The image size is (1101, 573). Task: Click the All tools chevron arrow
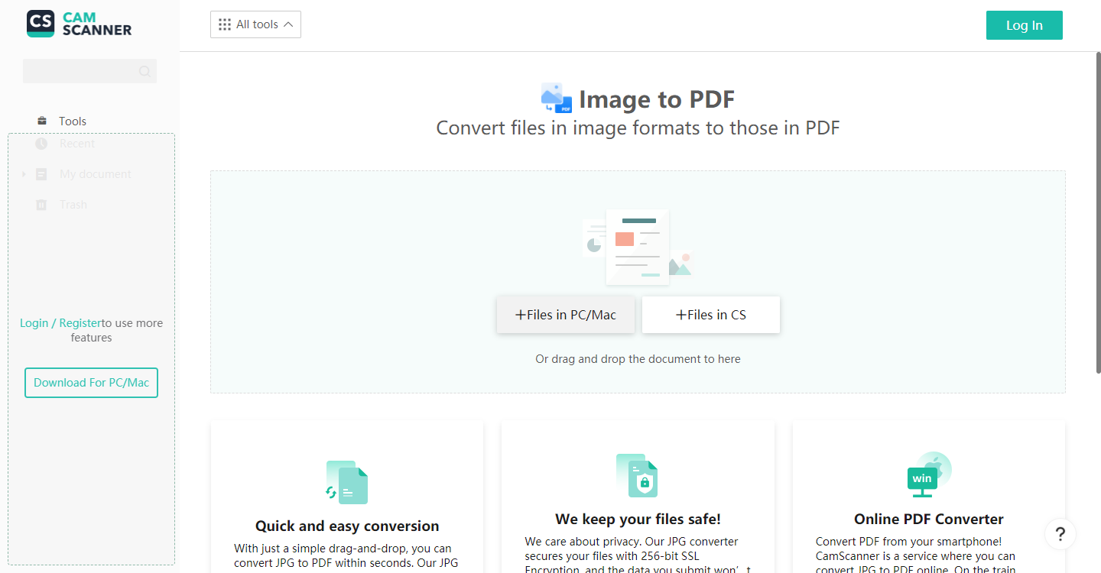pyautogui.click(x=288, y=24)
